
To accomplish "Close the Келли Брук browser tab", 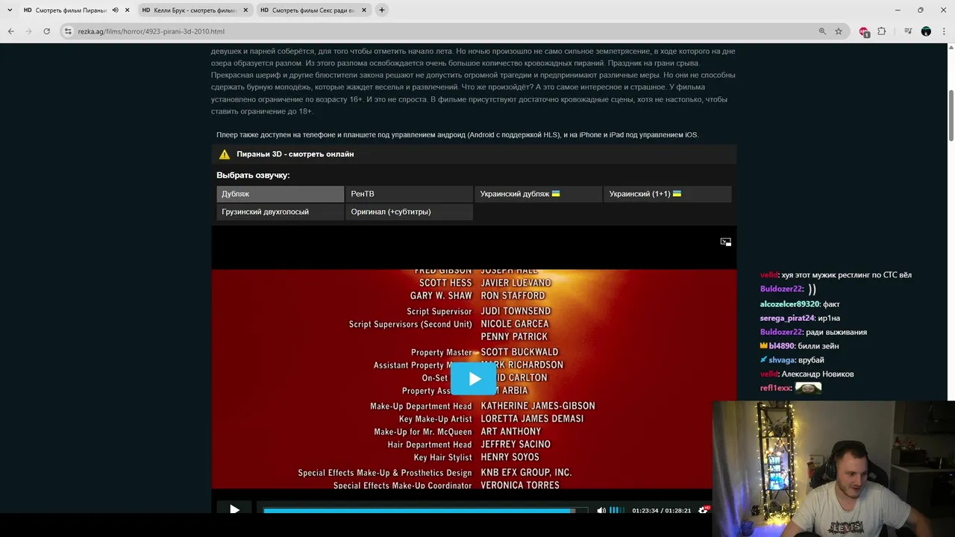I will pyautogui.click(x=245, y=10).
